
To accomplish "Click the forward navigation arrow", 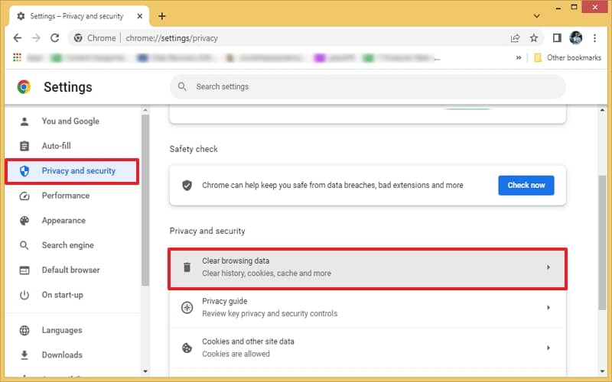I will click(x=36, y=37).
